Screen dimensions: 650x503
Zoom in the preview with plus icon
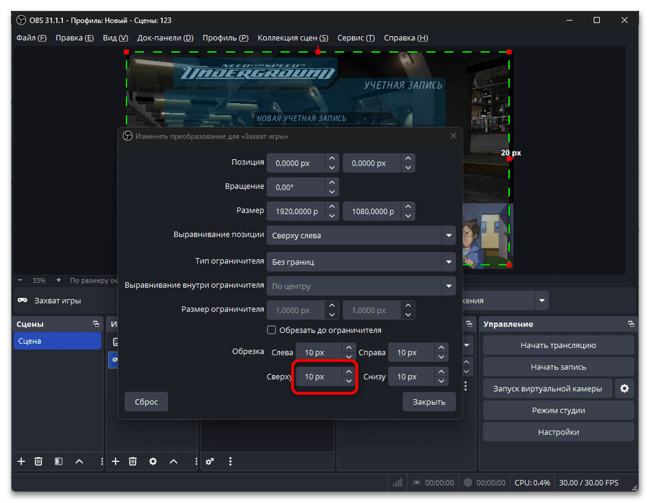[x=58, y=280]
